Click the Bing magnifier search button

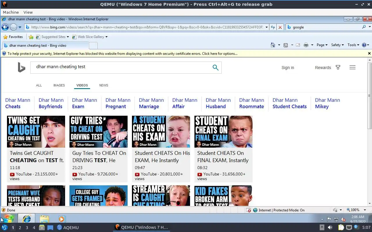click(x=215, y=68)
